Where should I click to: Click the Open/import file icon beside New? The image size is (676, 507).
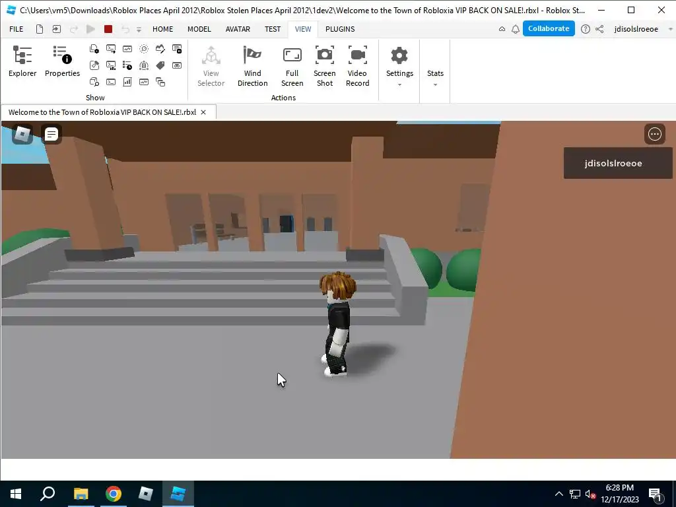[x=57, y=29]
